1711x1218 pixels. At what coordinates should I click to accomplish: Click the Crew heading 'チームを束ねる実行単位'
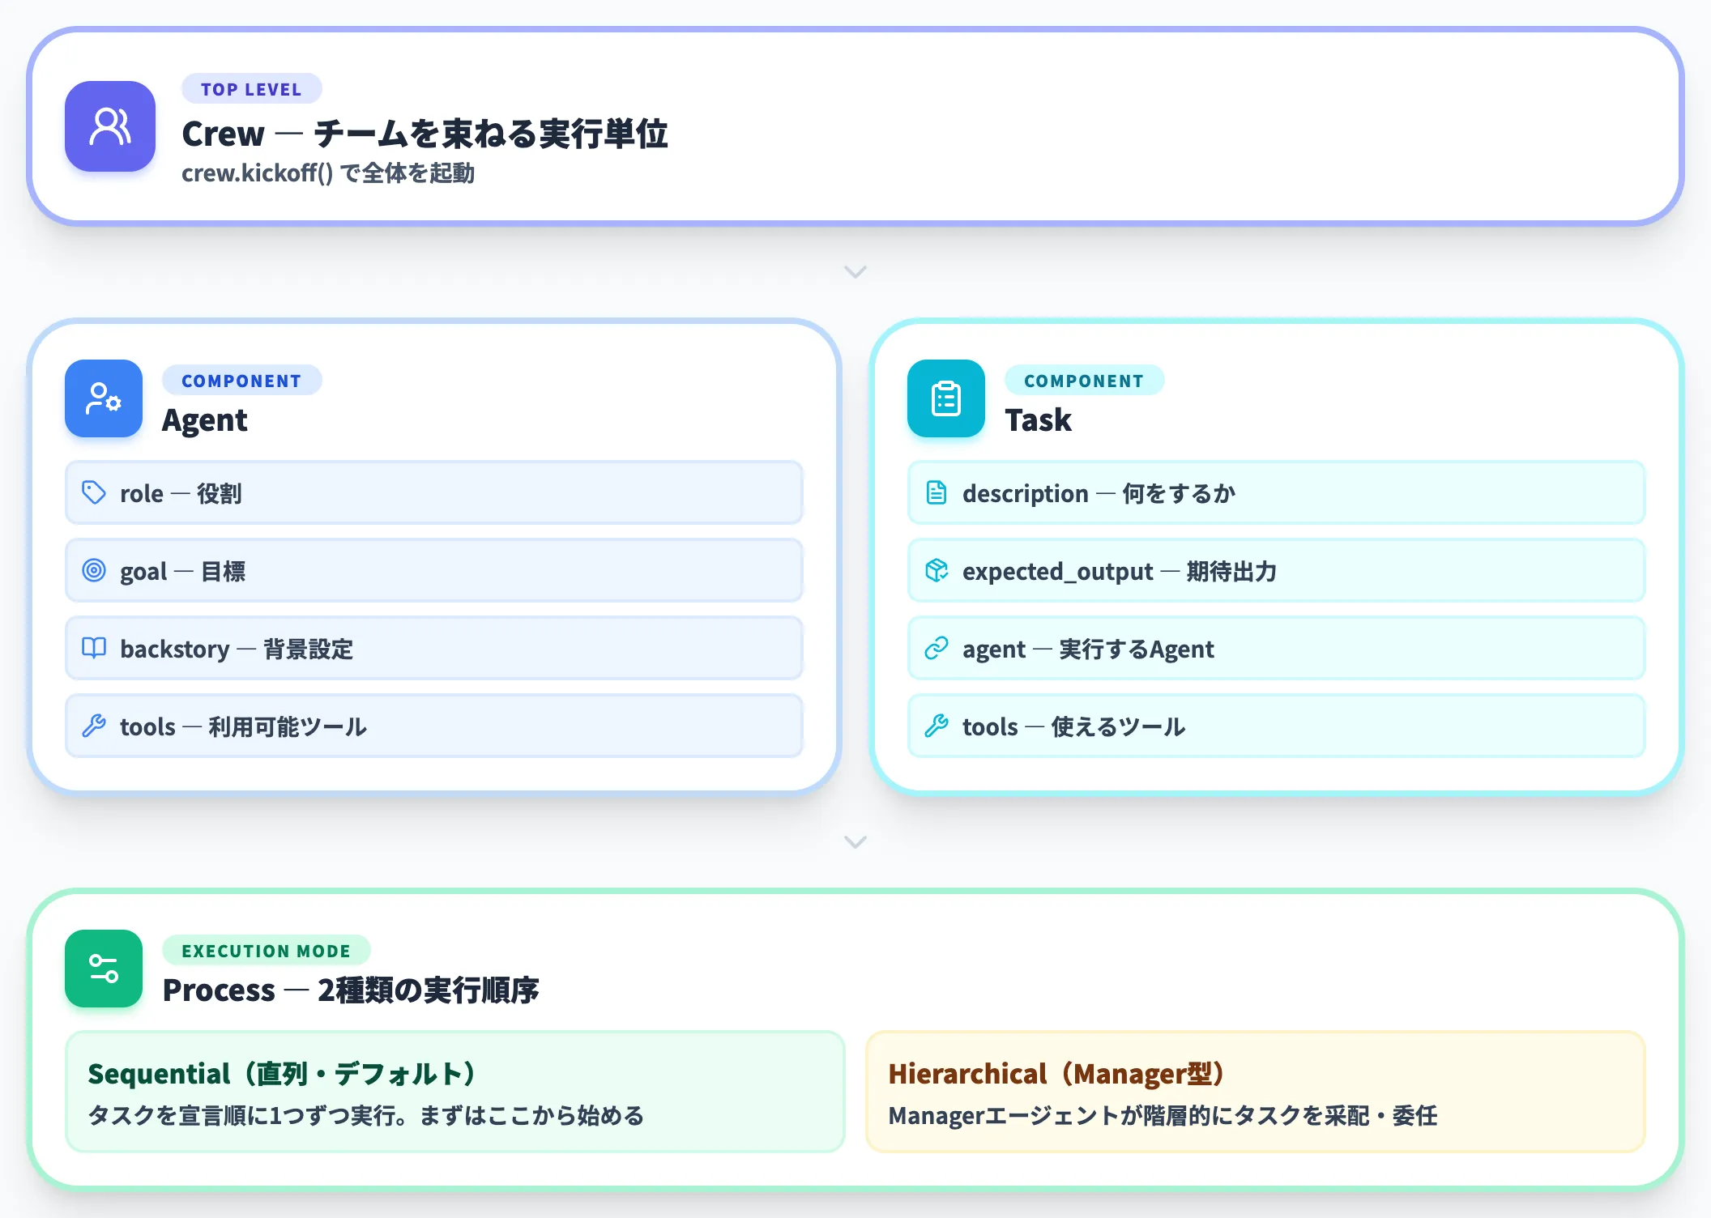coord(491,134)
